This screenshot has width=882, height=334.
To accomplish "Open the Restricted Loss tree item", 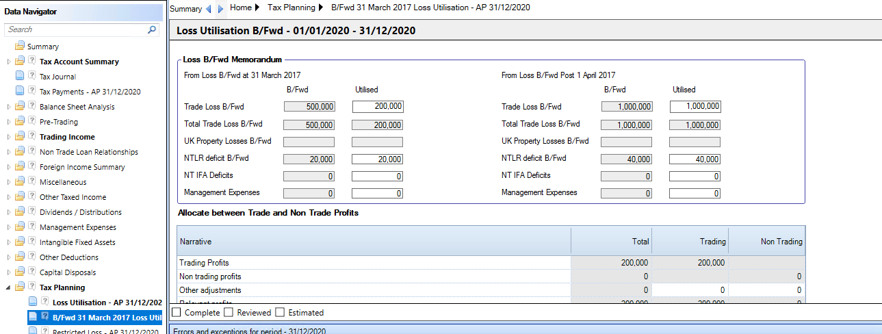I will [x=105, y=332].
